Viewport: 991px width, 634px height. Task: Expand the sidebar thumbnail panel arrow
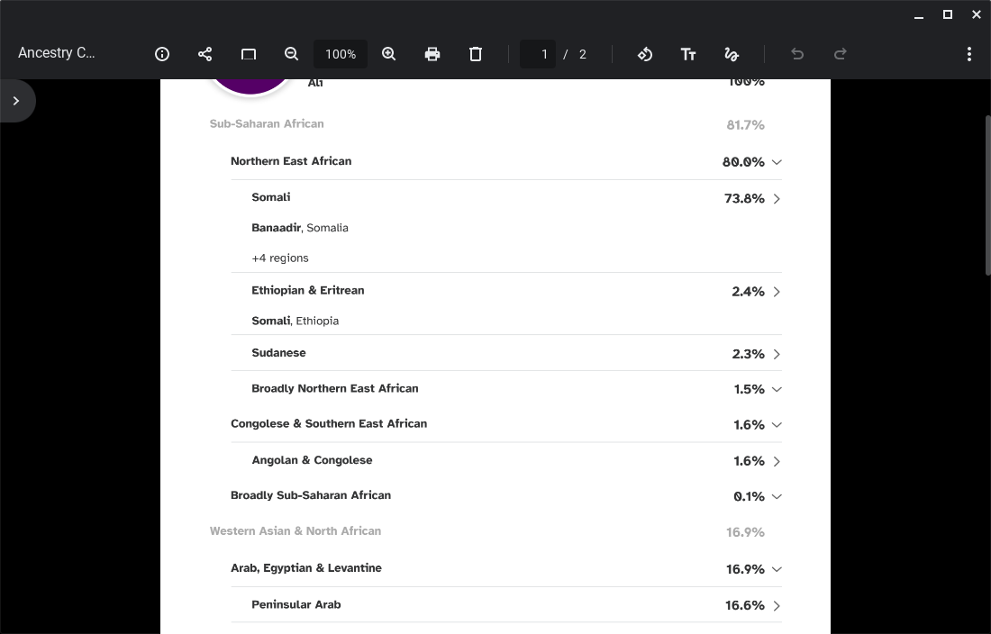point(16,101)
